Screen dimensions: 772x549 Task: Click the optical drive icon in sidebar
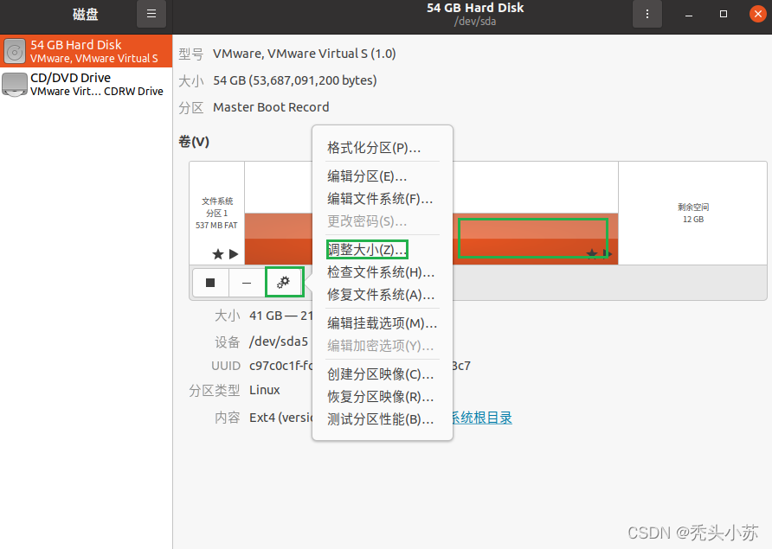click(15, 84)
